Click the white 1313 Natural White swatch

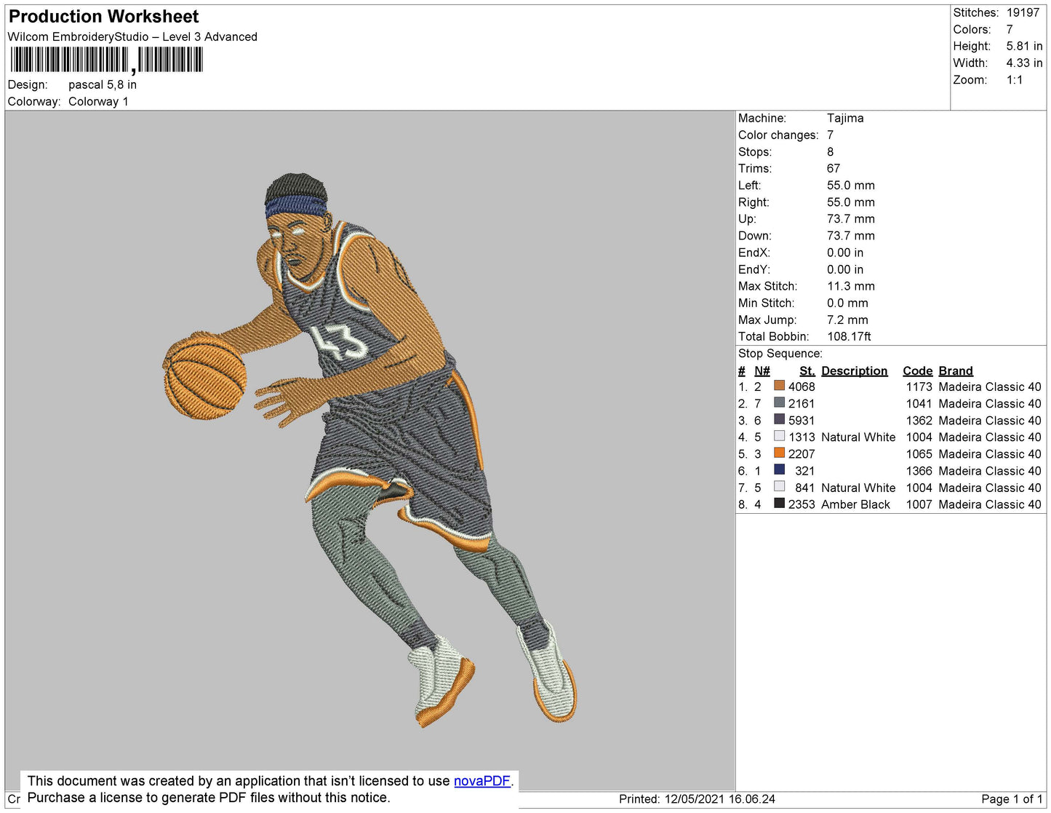pos(779,436)
